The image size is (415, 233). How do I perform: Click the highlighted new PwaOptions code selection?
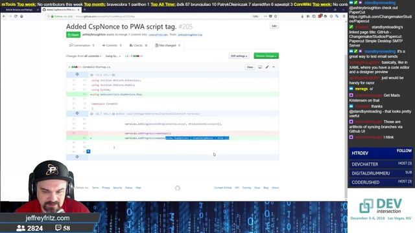pos(197,138)
